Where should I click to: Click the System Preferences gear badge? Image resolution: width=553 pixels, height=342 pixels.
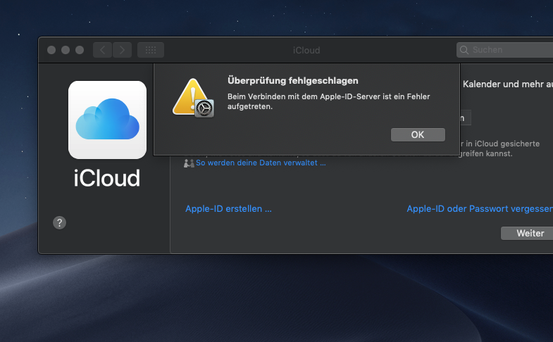(204, 108)
